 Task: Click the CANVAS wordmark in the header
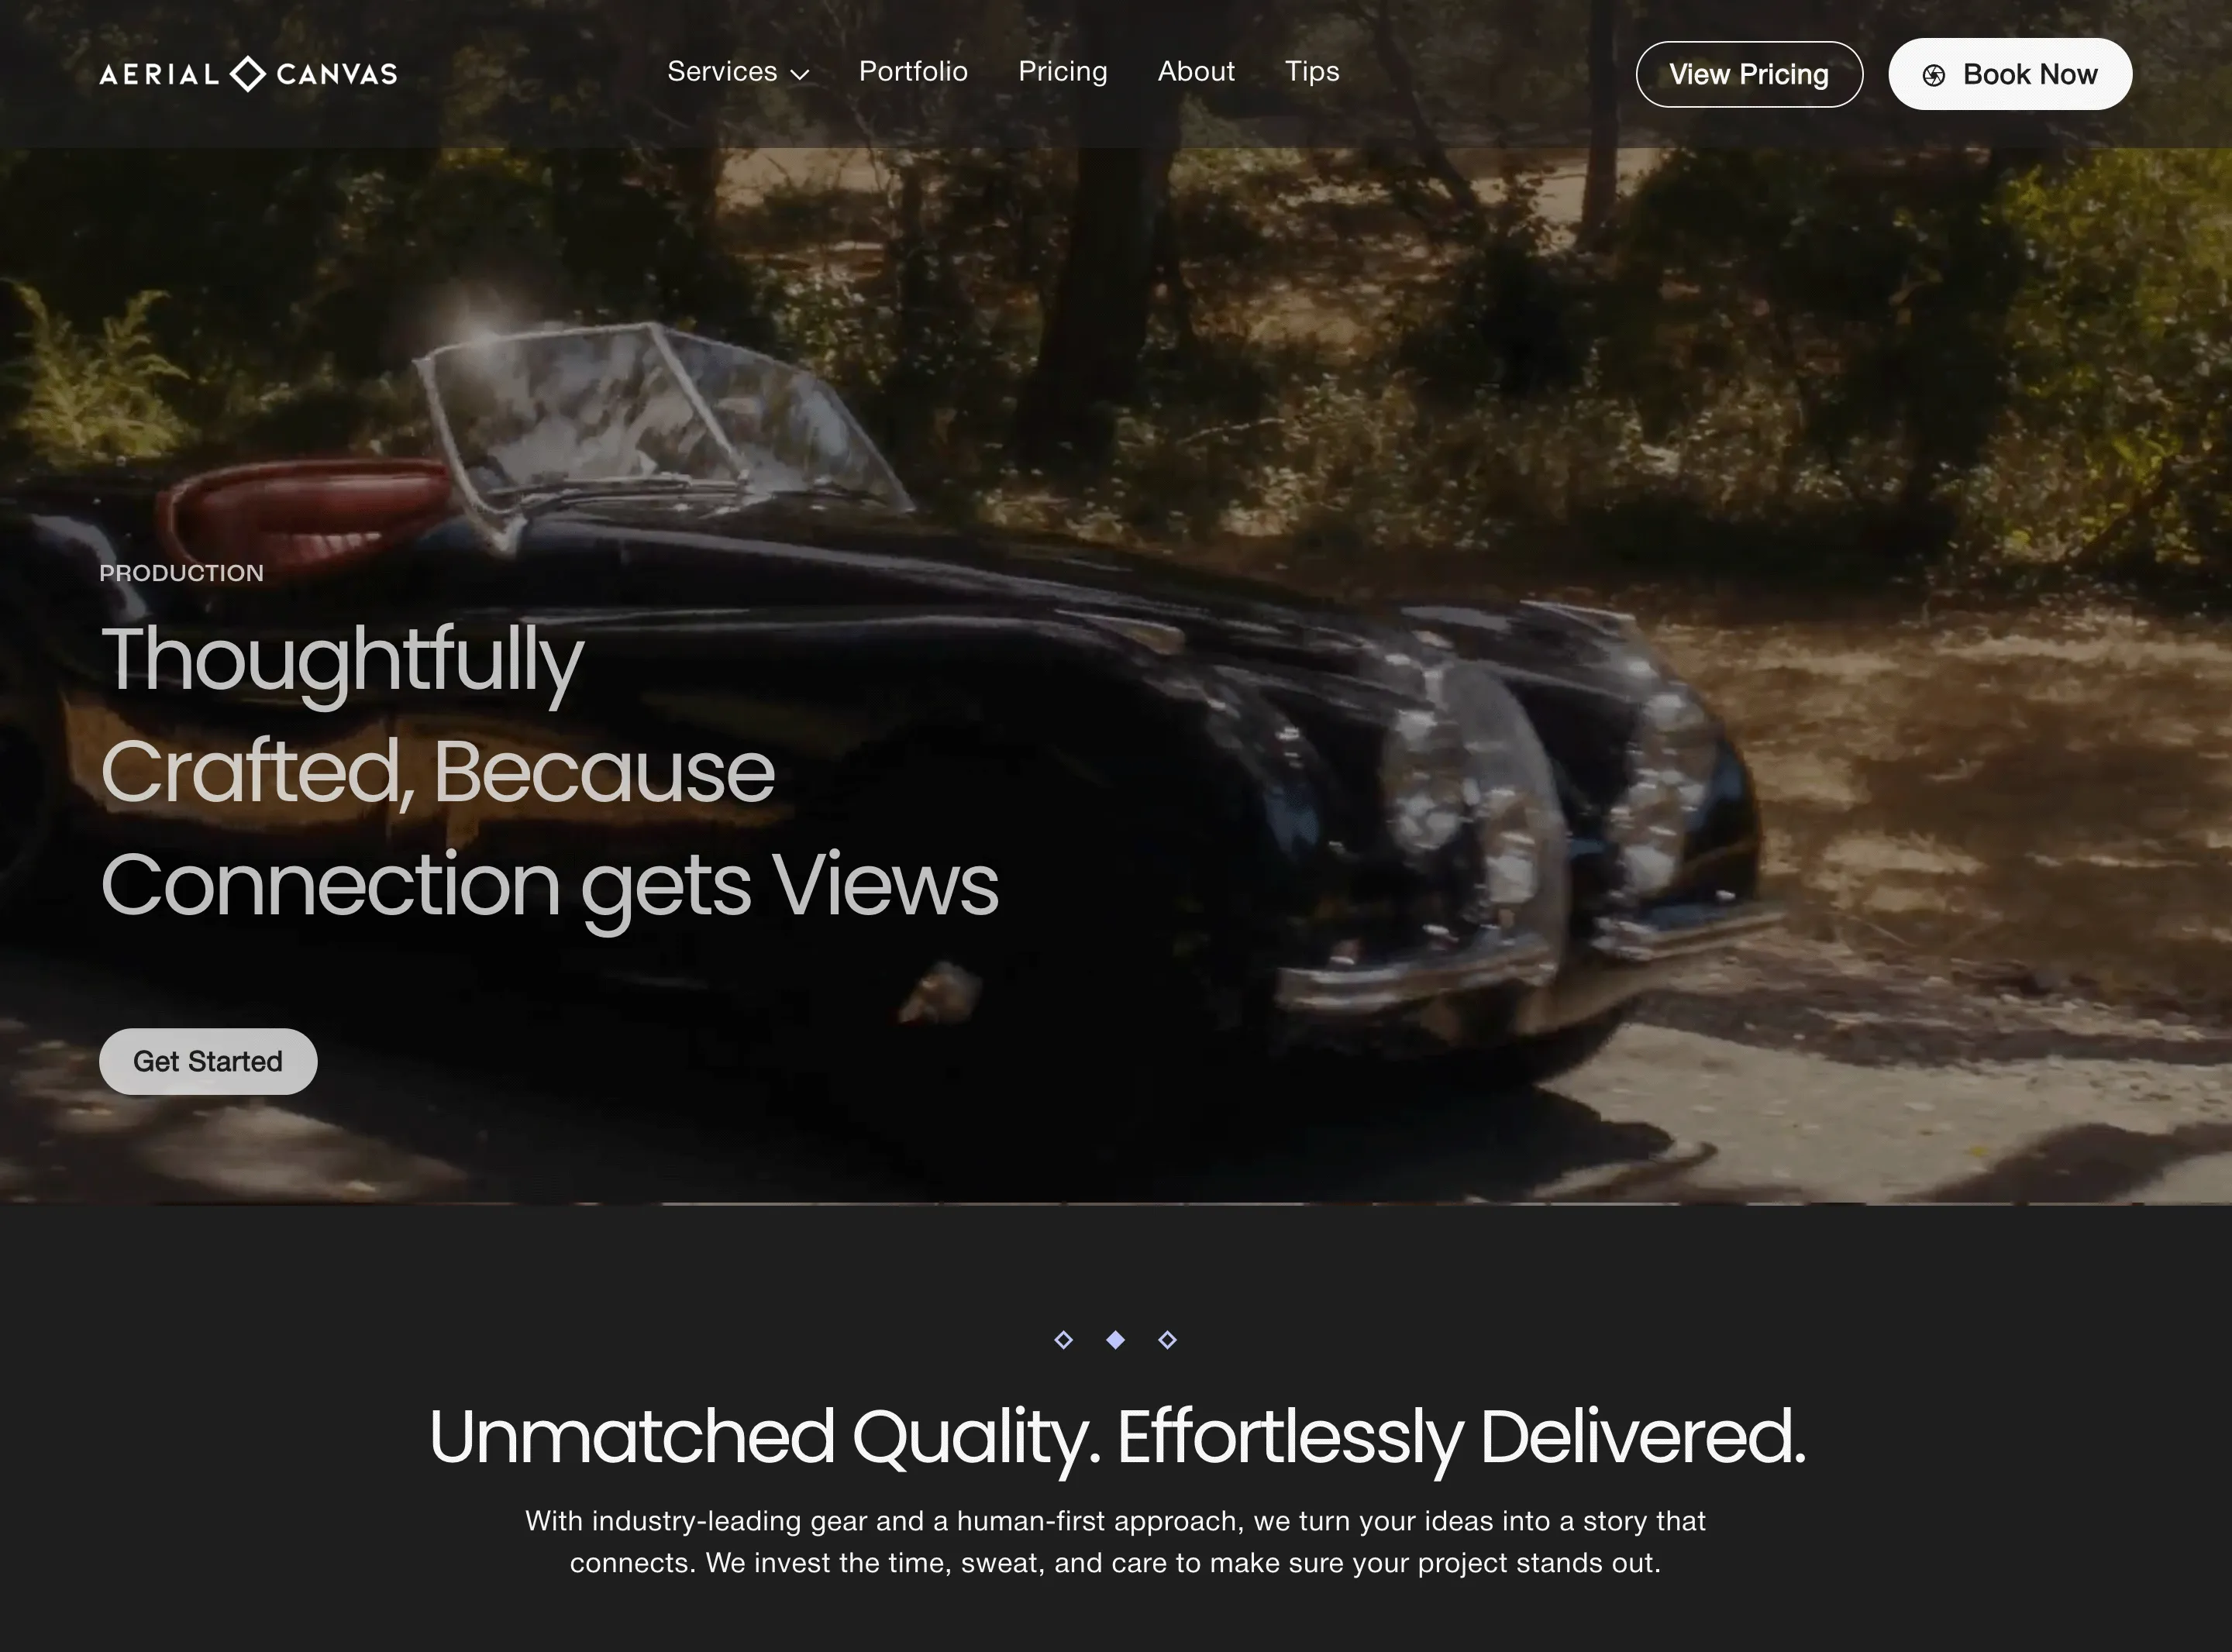click(x=337, y=74)
